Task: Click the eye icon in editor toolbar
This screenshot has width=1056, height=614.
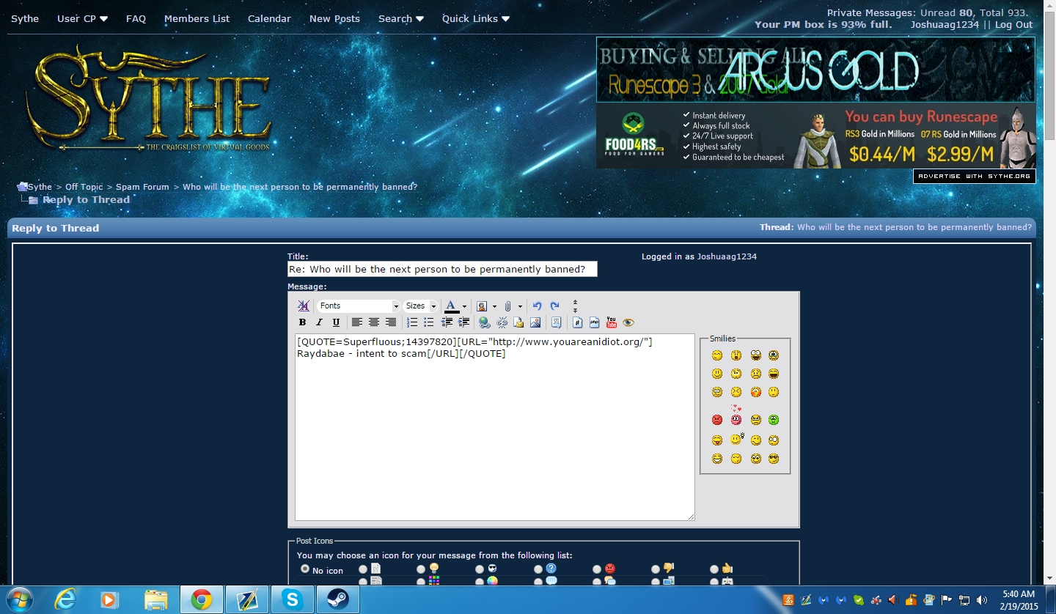Action: coord(628,322)
